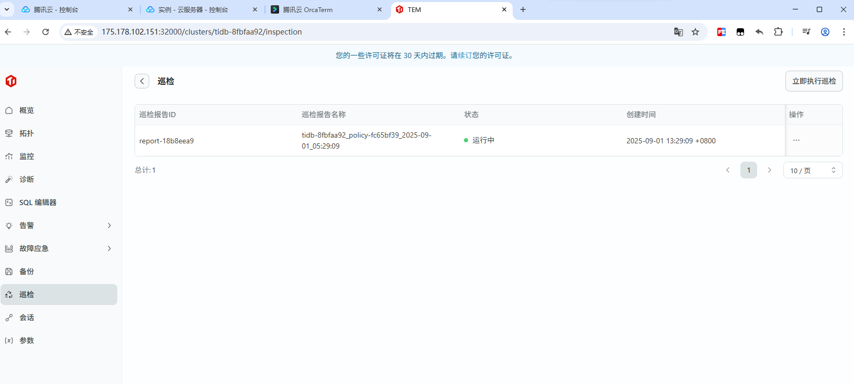
Task: Click the 创建时间 column header
Action: pos(641,115)
